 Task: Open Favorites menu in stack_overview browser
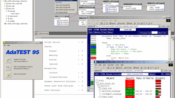(110, 65)
